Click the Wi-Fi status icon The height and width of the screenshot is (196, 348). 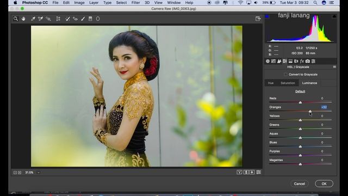pos(240,3)
